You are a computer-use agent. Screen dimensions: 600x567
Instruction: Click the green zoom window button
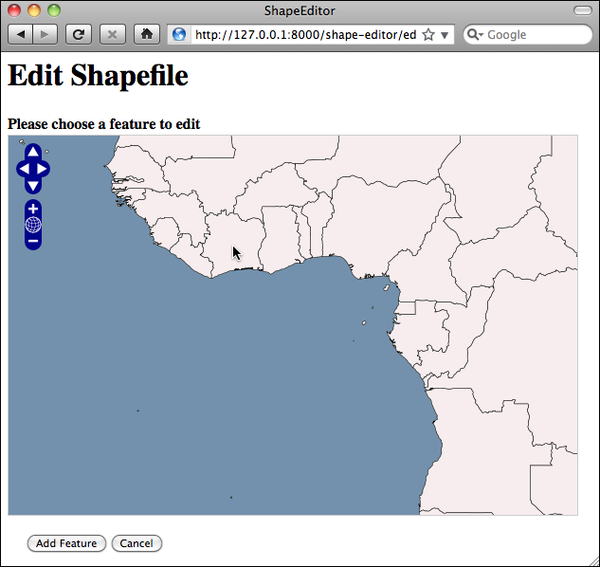click(54, 10)
